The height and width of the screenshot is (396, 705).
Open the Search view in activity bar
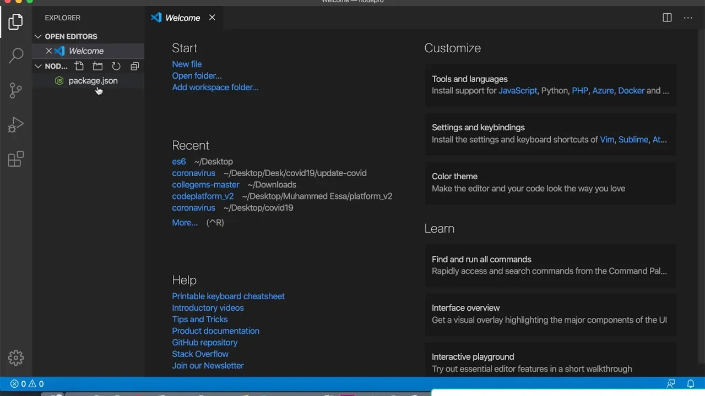15,56
